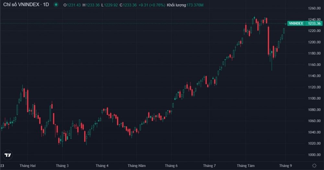The image size is (324, 170).
Task: Click the 1040.00 price axis label
Action: (x=314, y=132)
